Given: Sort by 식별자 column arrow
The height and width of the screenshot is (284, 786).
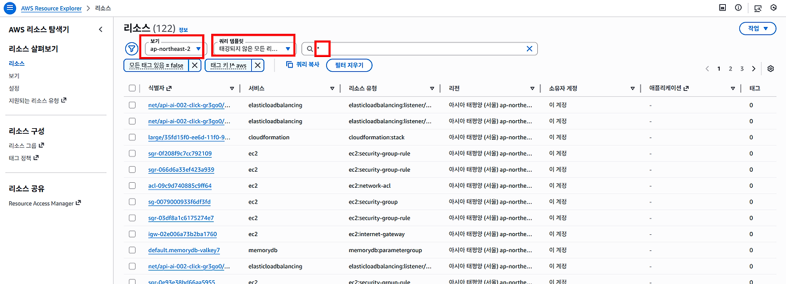Looking at the screenshot, I should (x=232, y=88).
